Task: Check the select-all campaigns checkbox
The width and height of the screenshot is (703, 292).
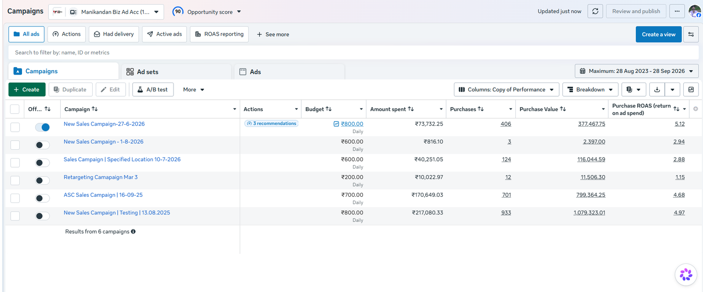Action: [x=15, y=109]
